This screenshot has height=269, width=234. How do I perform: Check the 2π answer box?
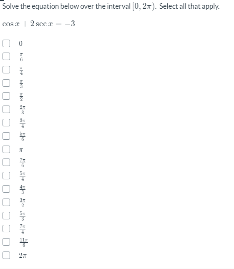click(x=6, y=255)
